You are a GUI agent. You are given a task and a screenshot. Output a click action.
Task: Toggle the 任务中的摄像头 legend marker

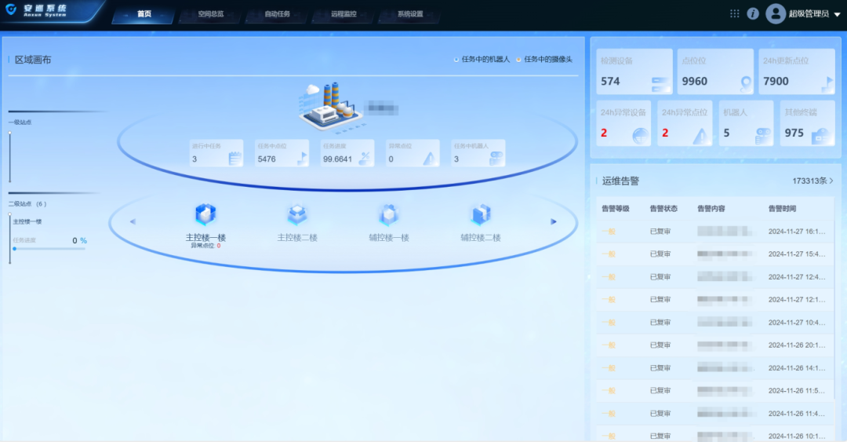pyautogui.click(x=518, y=60)
